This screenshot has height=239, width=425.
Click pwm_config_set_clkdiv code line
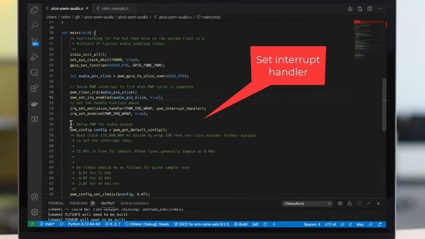tap(110, 195)
